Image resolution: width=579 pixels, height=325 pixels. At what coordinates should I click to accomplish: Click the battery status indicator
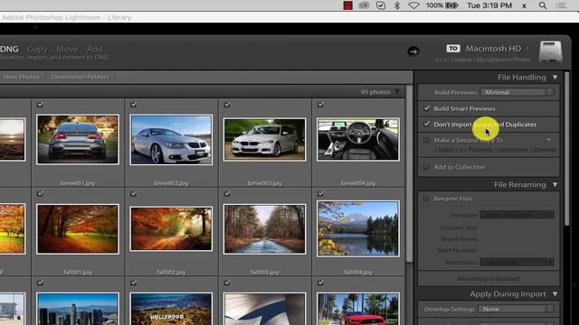pos(442,5)
